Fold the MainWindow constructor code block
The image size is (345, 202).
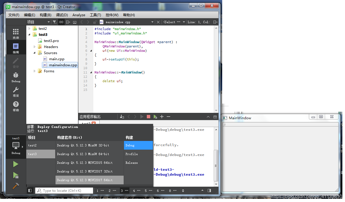(91, 51)
